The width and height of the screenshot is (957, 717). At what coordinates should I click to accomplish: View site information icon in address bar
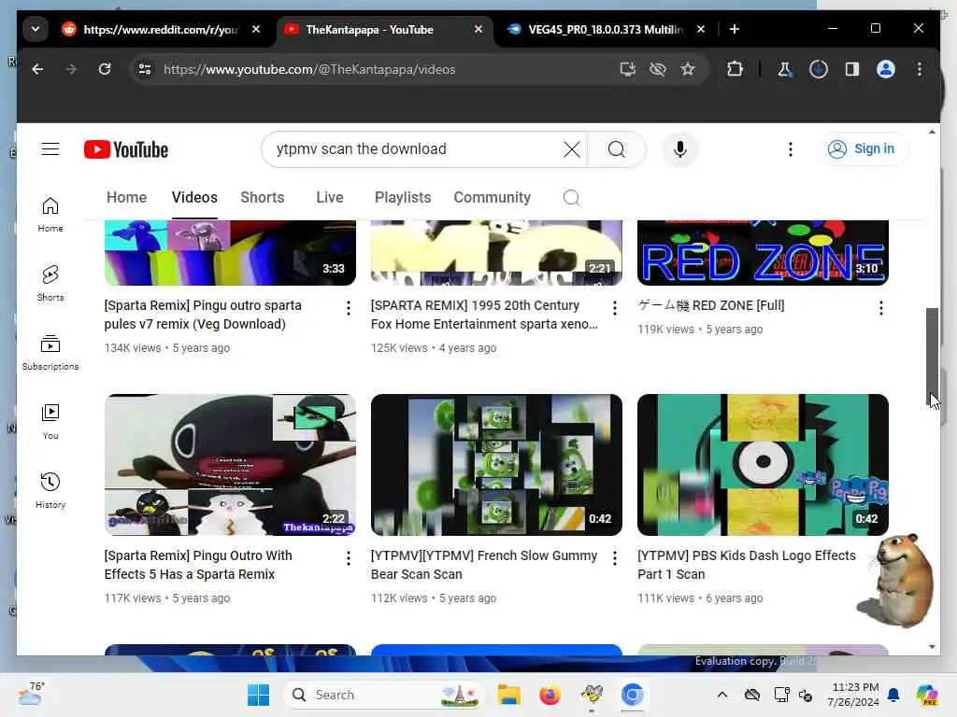coord(145,69)
